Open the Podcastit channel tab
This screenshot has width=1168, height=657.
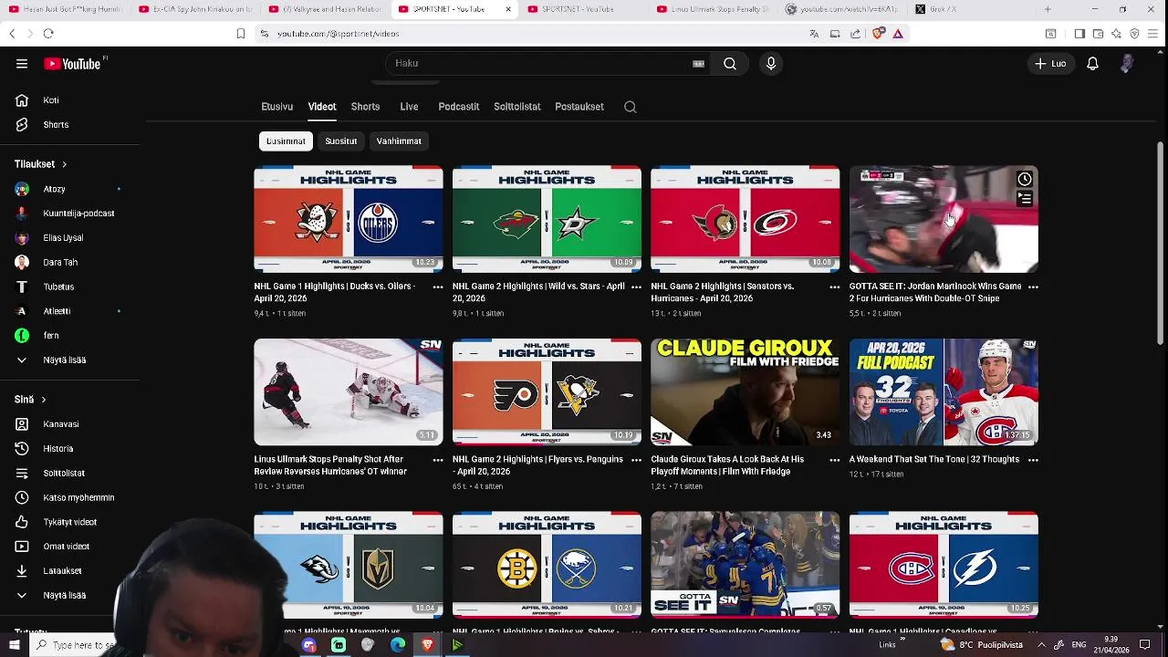coord(458,107)
